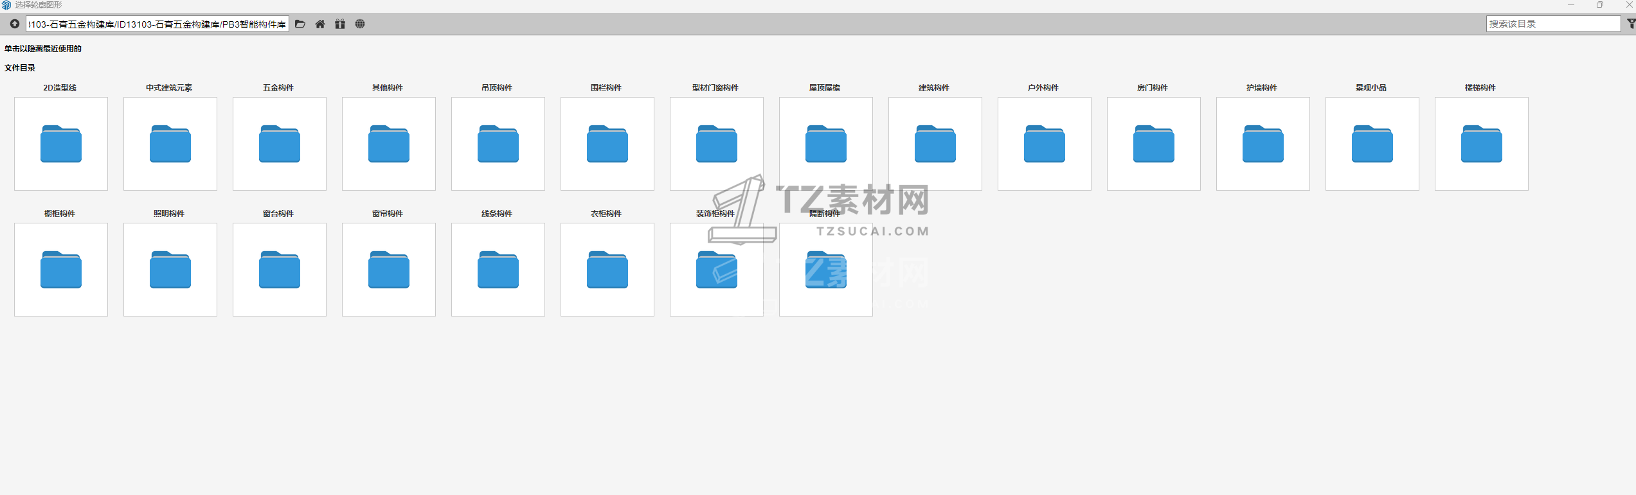Click 单击以隐藏最近使用的 to hide recent items

point(43,49)
